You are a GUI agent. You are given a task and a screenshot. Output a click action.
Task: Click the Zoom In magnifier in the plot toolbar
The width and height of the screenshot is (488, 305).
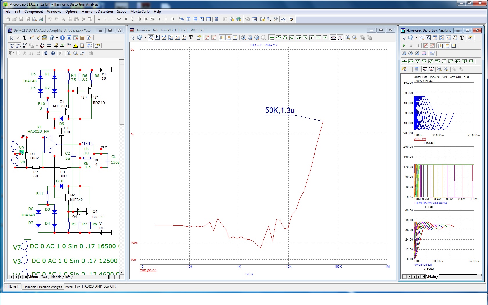click(x=348, y=37)
